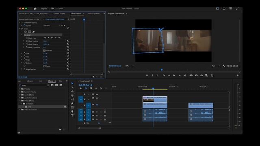Enable the Zoom checkbox in Crop
The width and height of the screenshot is (260, 146).
coord(44,66)
